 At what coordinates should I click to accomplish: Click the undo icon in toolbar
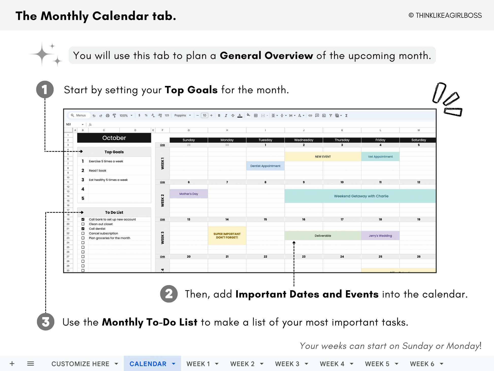coord(94,116)
